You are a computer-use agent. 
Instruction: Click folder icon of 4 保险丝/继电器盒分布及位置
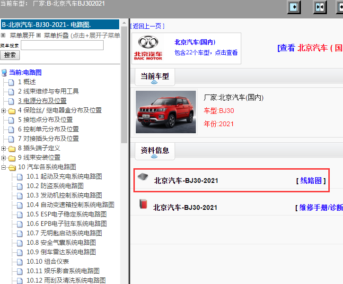12,111
